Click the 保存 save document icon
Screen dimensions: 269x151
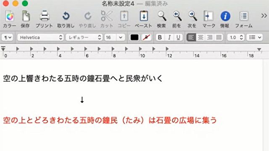coord(25,16)
